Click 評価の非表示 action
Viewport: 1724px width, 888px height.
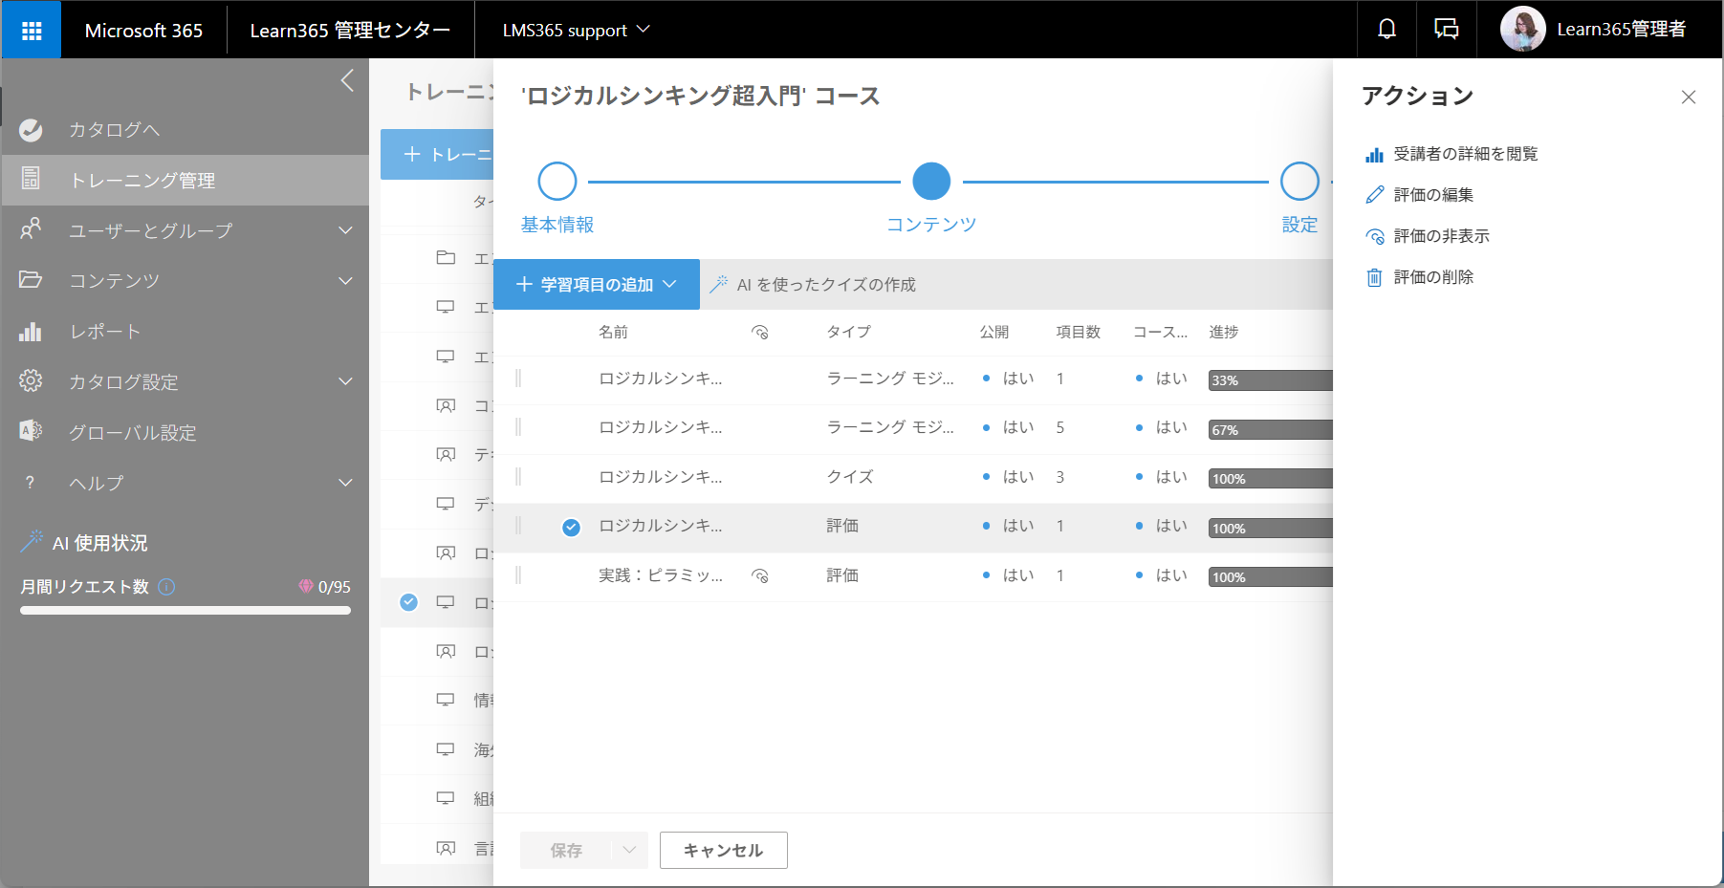coord(1428,236)
